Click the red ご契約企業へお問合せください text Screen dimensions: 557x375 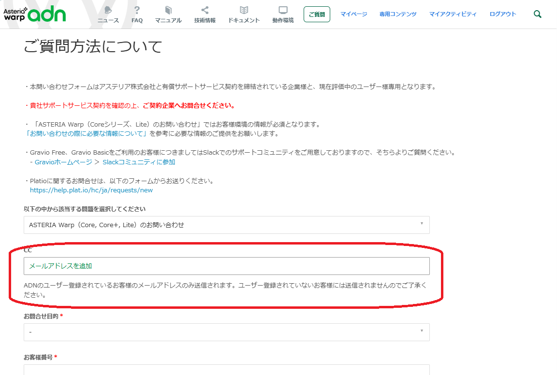189,105
